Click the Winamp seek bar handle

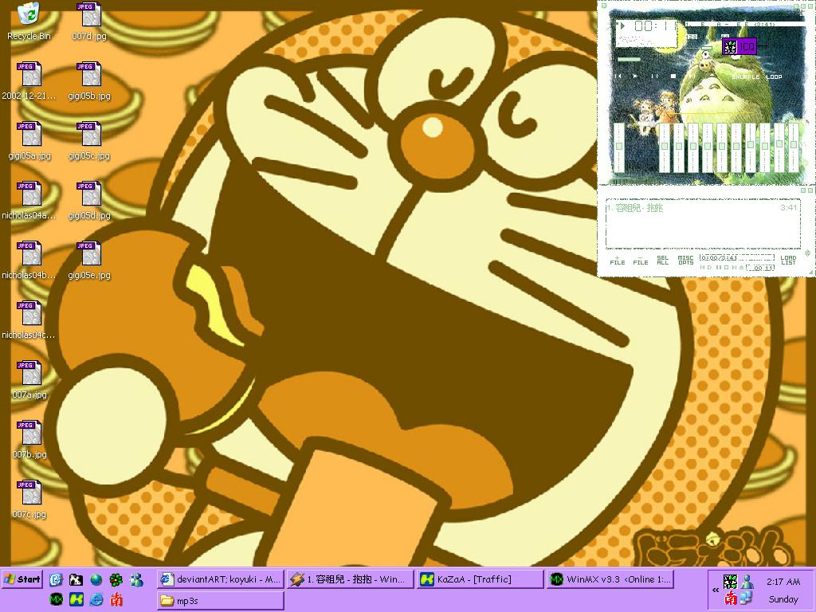pos(629,60)
